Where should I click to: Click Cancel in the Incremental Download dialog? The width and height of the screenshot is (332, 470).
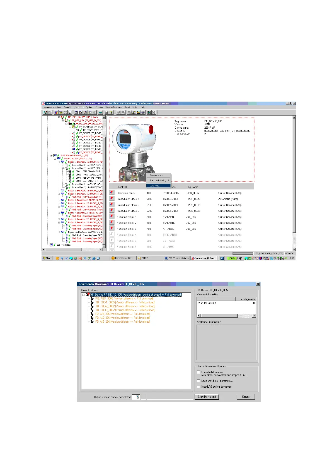(x=246, y=397)
